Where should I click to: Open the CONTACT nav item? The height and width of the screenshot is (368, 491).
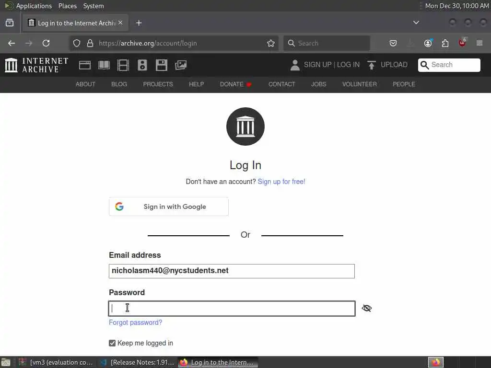[282, 84]
